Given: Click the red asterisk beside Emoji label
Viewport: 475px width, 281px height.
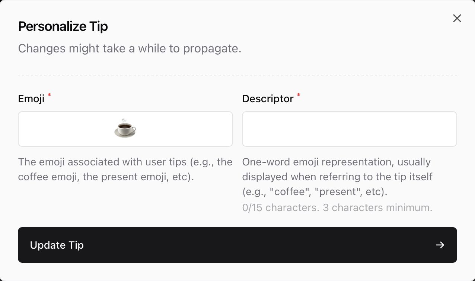Looking at the screenshot, I should [49, 96].
